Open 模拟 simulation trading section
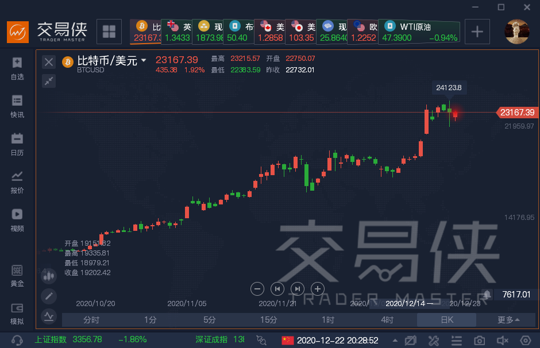 point(17,314)
